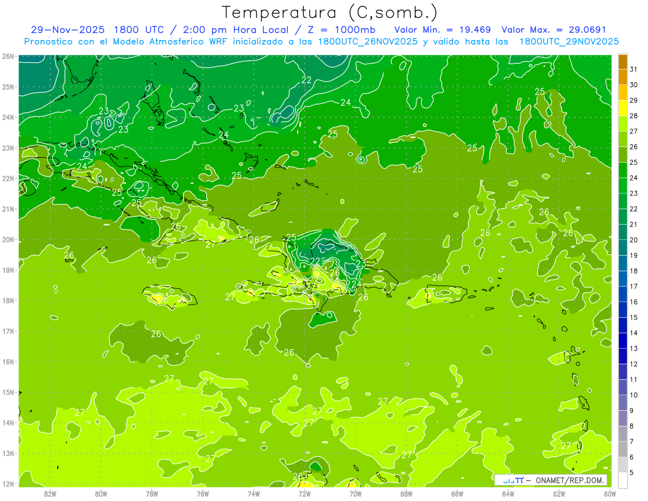Click the 76W longitude axis label
This screenshot has height=501, width=648.
tap(202, 493)
